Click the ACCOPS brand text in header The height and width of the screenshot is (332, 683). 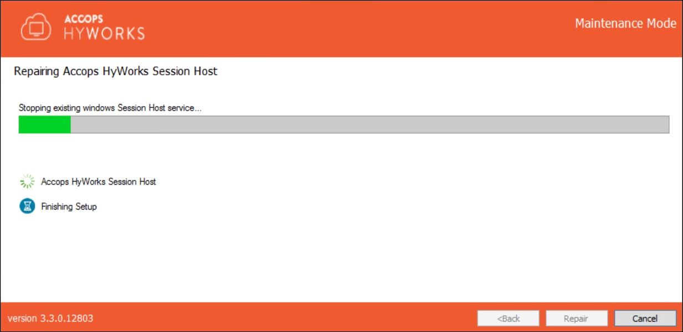click(83, 19)
